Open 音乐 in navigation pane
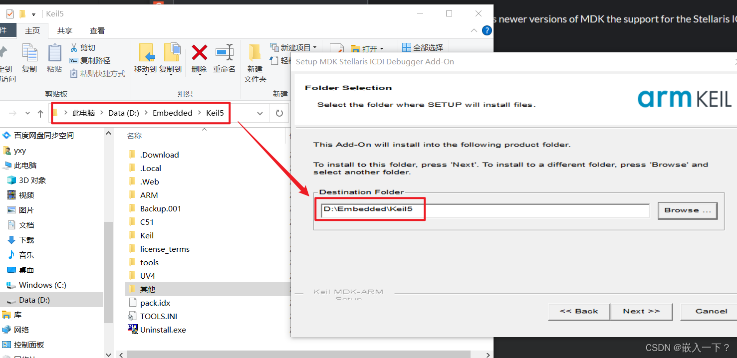Screen dimensions: 737x358 point(26,255)
